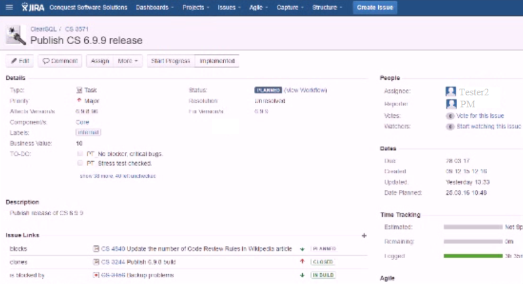
Task: Click the Start Progress button
Action: (171, 61)
